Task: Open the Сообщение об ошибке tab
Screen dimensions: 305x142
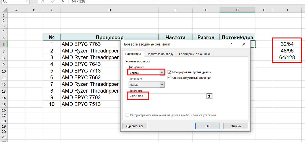Action: point(194,54)
